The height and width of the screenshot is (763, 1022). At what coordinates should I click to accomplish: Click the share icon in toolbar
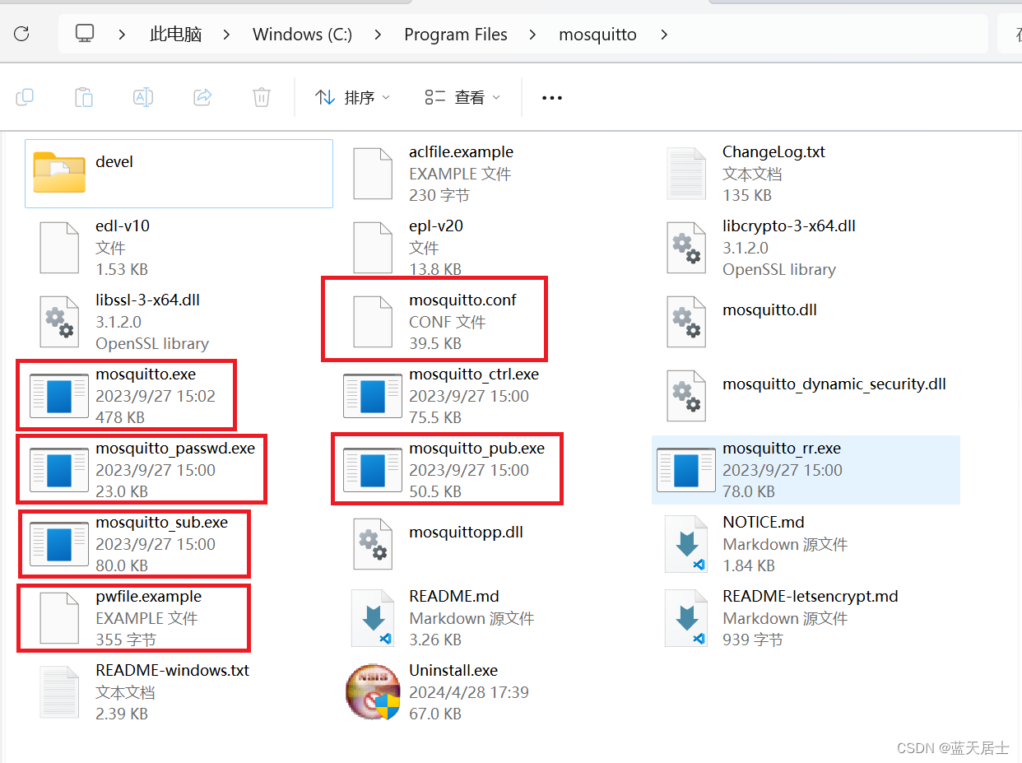click(202, 97)
